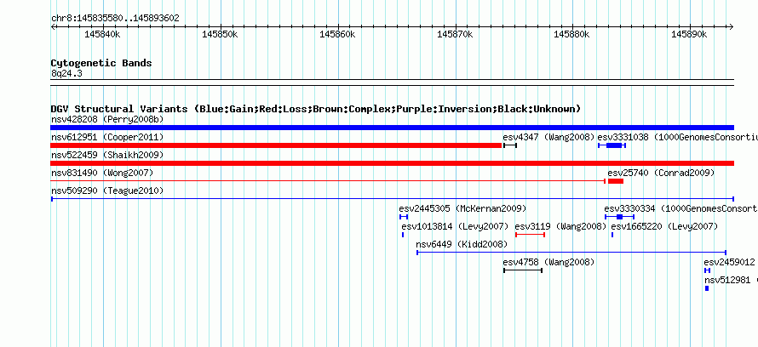The height and width of the screenshot is (347, 758).
Task: Click the 145880k ruler tick label
Action: [x=571, y=35]
